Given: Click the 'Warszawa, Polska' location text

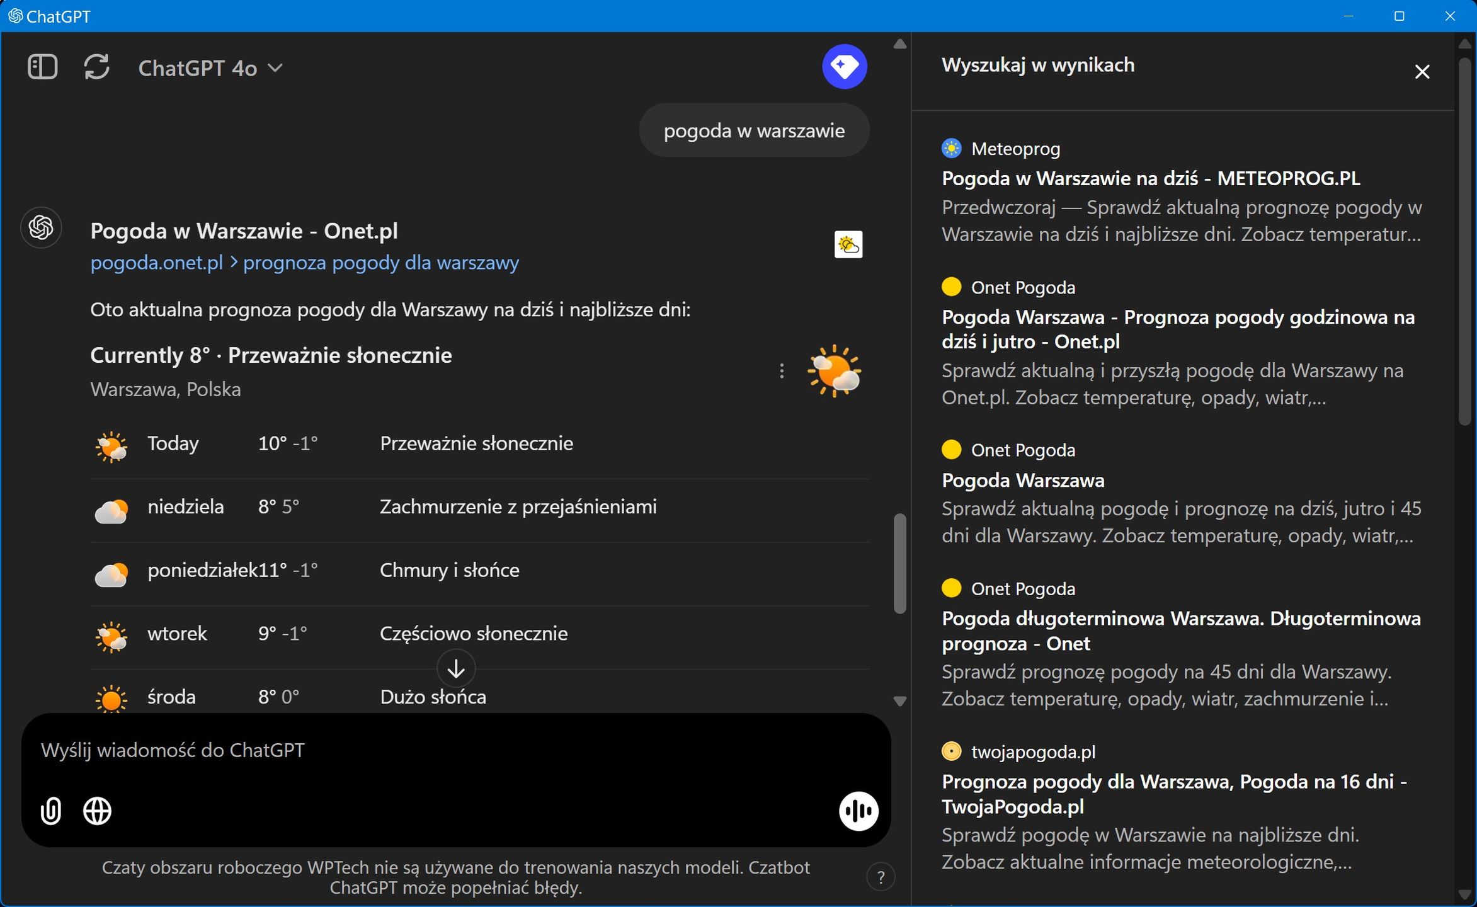Looking at the screenshot, I should pyautogui.click(x=166, y=390).
